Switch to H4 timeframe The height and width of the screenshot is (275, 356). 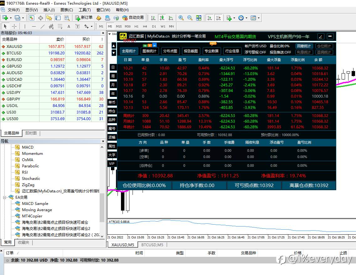click(x=145, y=26)
